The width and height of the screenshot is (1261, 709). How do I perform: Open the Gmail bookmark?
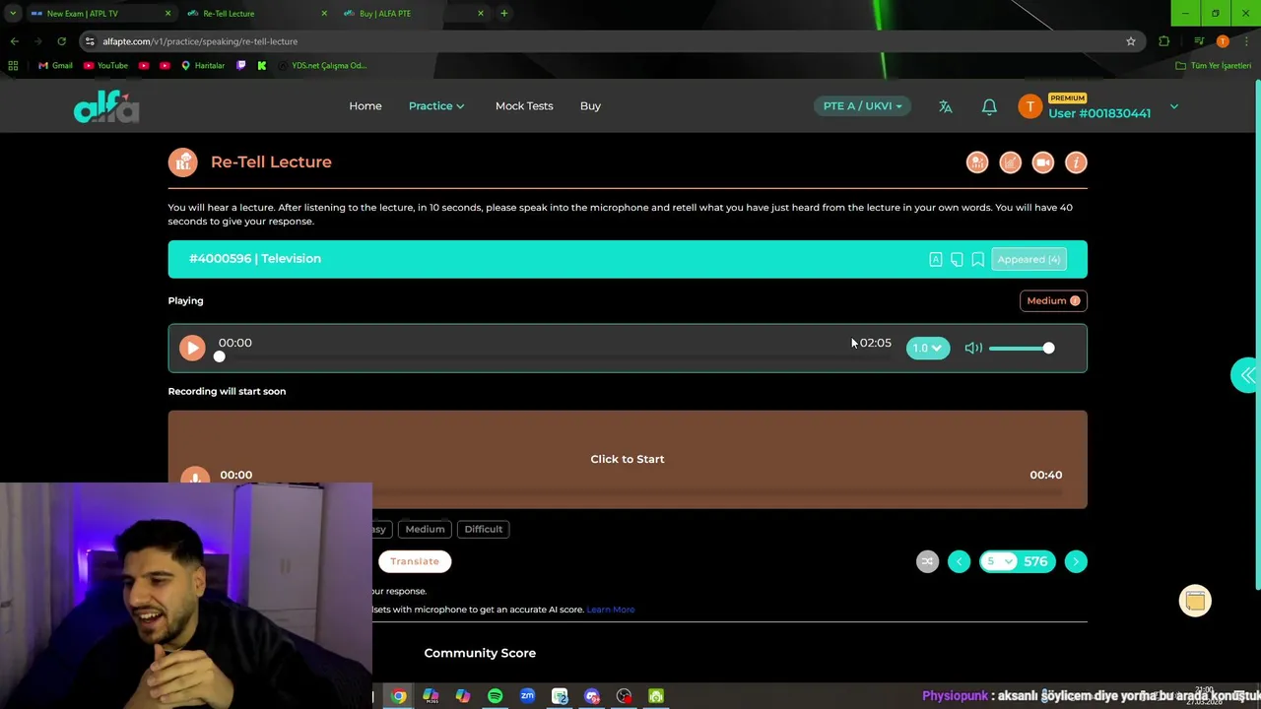click(55, 65)
